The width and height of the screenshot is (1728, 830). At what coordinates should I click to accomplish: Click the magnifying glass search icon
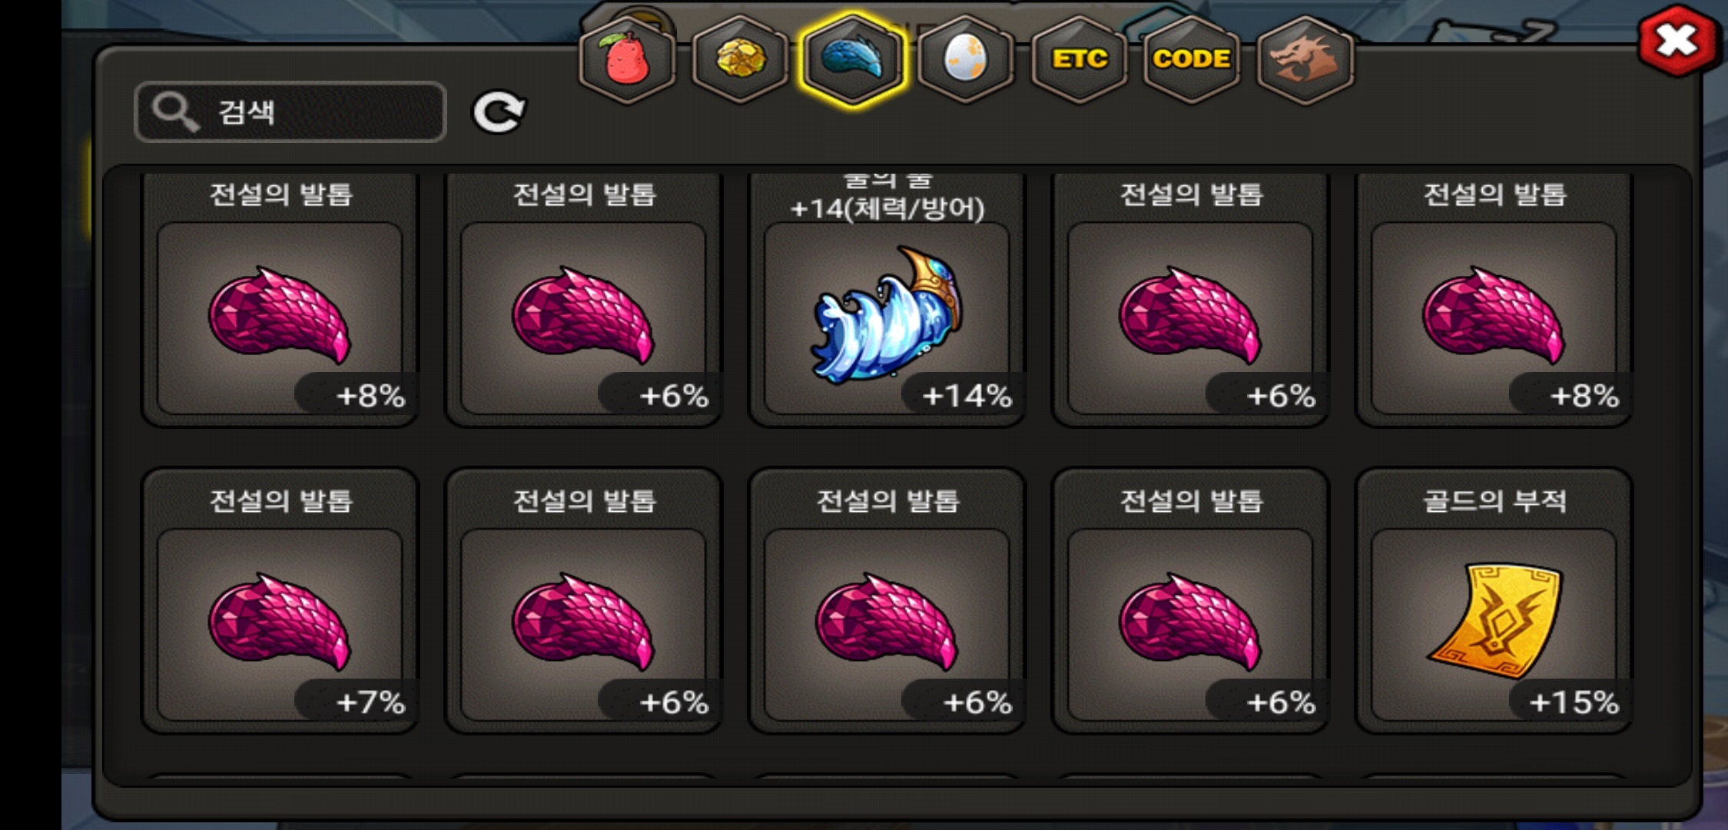click(175, 112)
